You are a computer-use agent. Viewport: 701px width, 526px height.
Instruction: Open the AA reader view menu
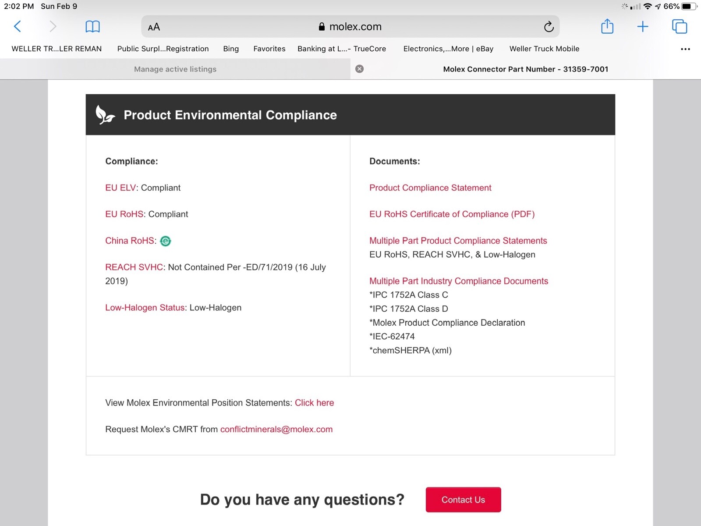[x=154, y=27]
